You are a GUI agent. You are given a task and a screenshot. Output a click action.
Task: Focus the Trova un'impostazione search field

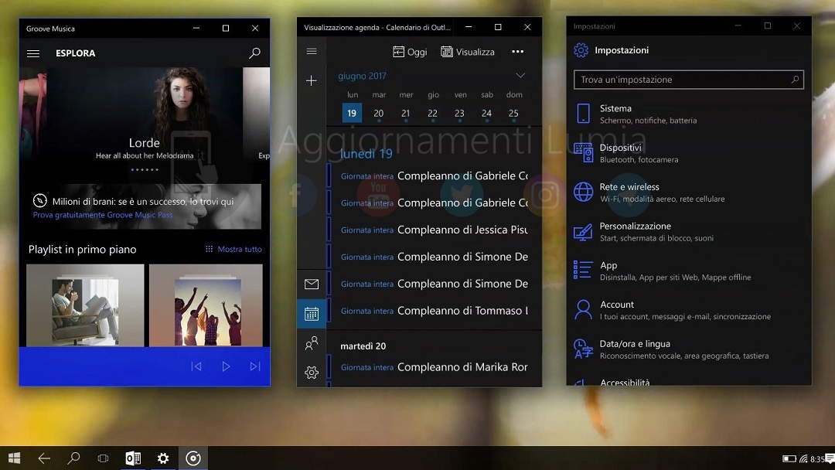click(689, 80)
